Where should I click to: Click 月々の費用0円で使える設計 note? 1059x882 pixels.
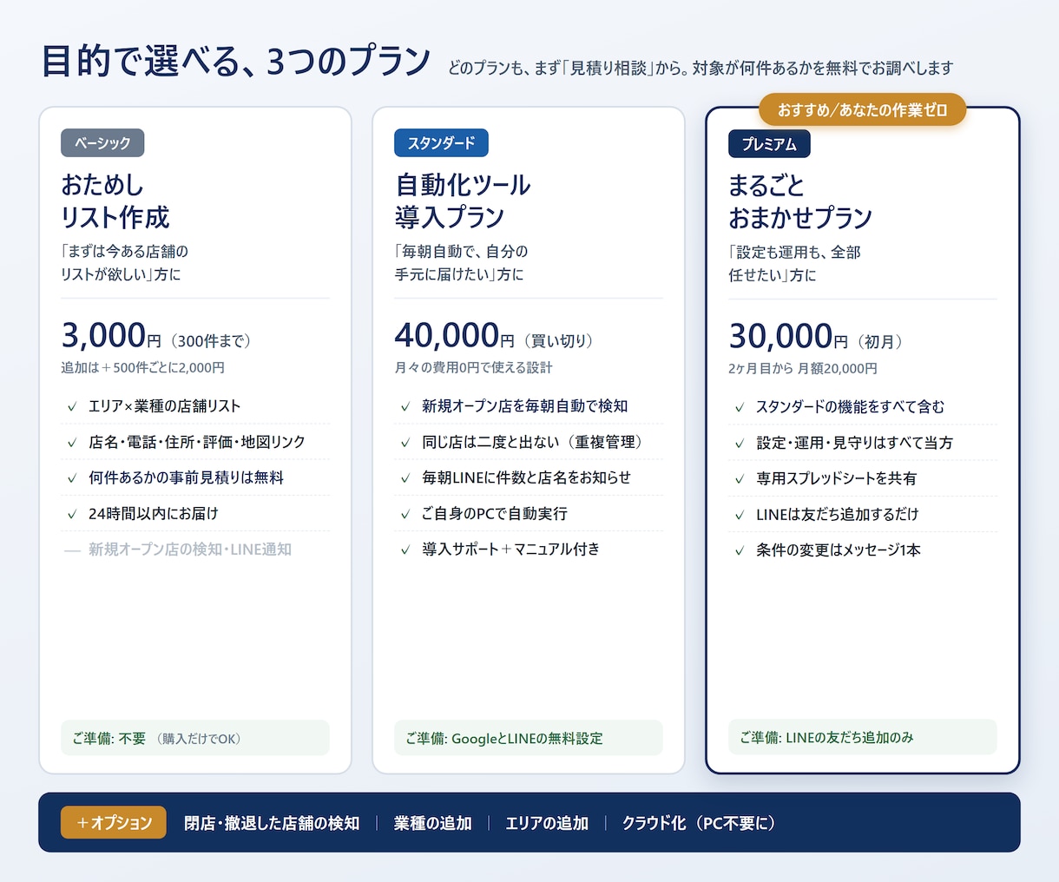(x=473, y=367)
